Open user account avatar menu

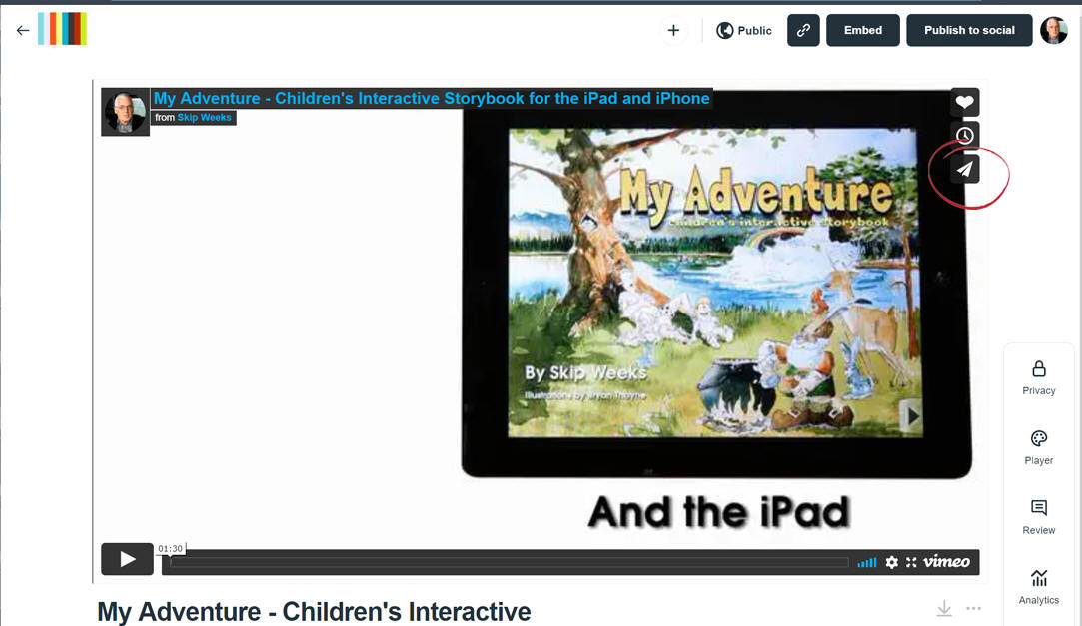point(1054,30)
